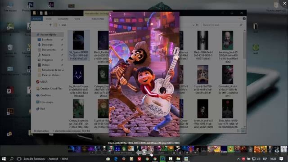Rotate the image clockwise
This screenshot has height=162, width=288.
[180, 153]
